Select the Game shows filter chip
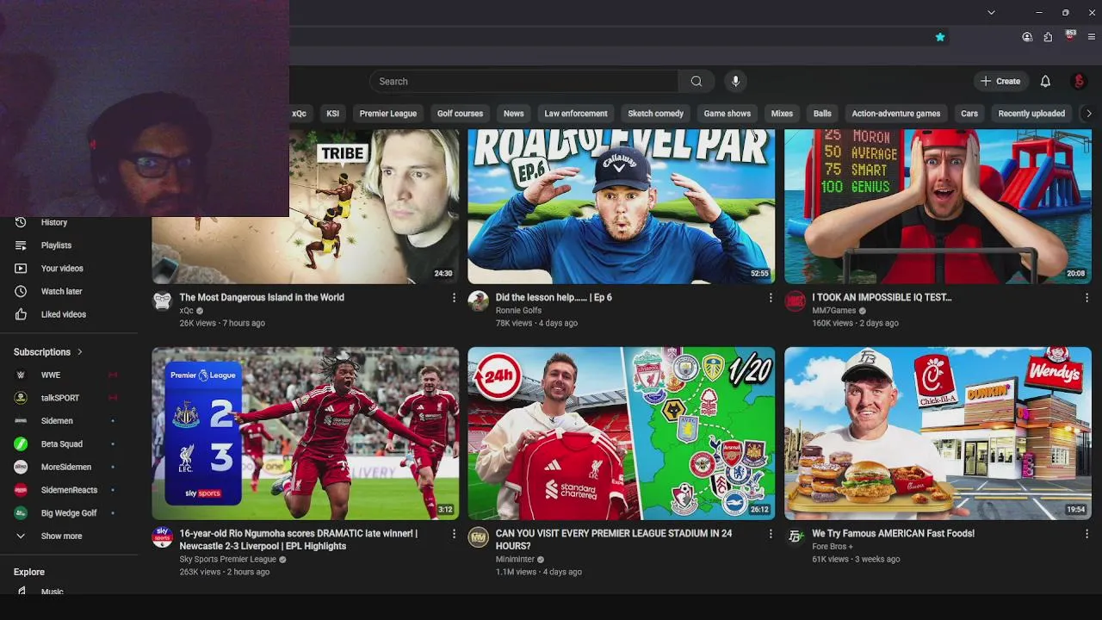This screenshot has width=1102, height=620. 727,114
